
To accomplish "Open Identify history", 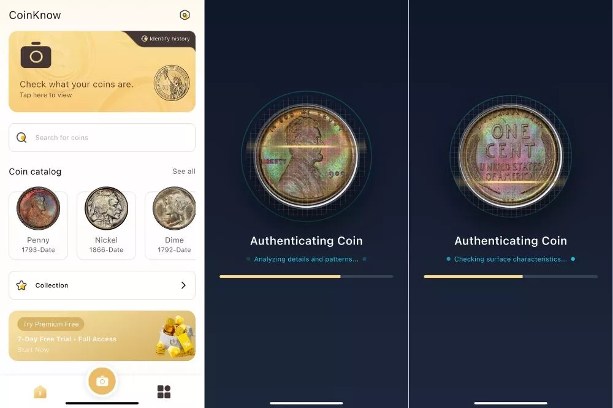I will point(166,39).
